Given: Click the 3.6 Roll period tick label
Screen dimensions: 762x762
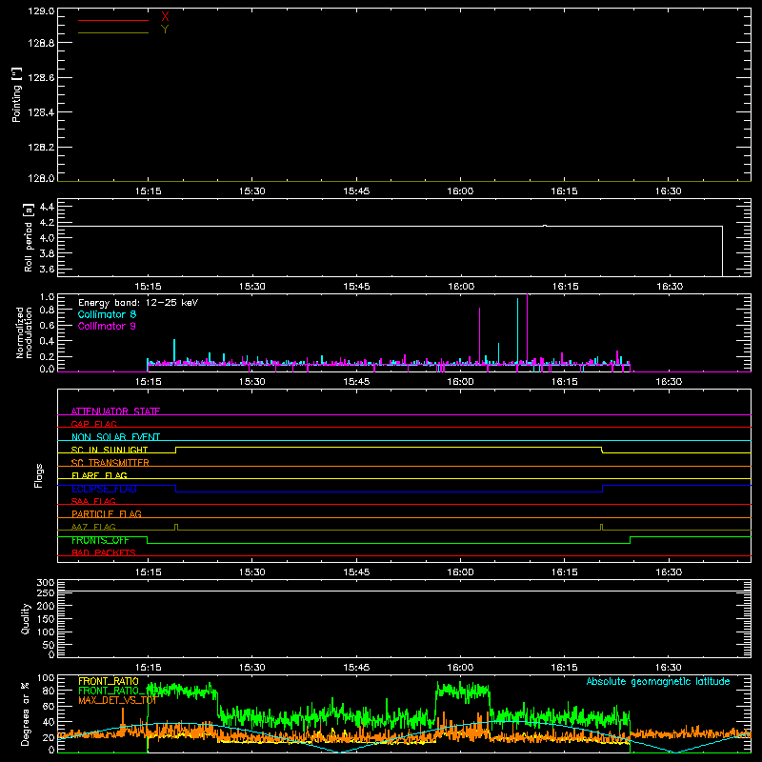Looking at the screenshot, I should 47,269.
